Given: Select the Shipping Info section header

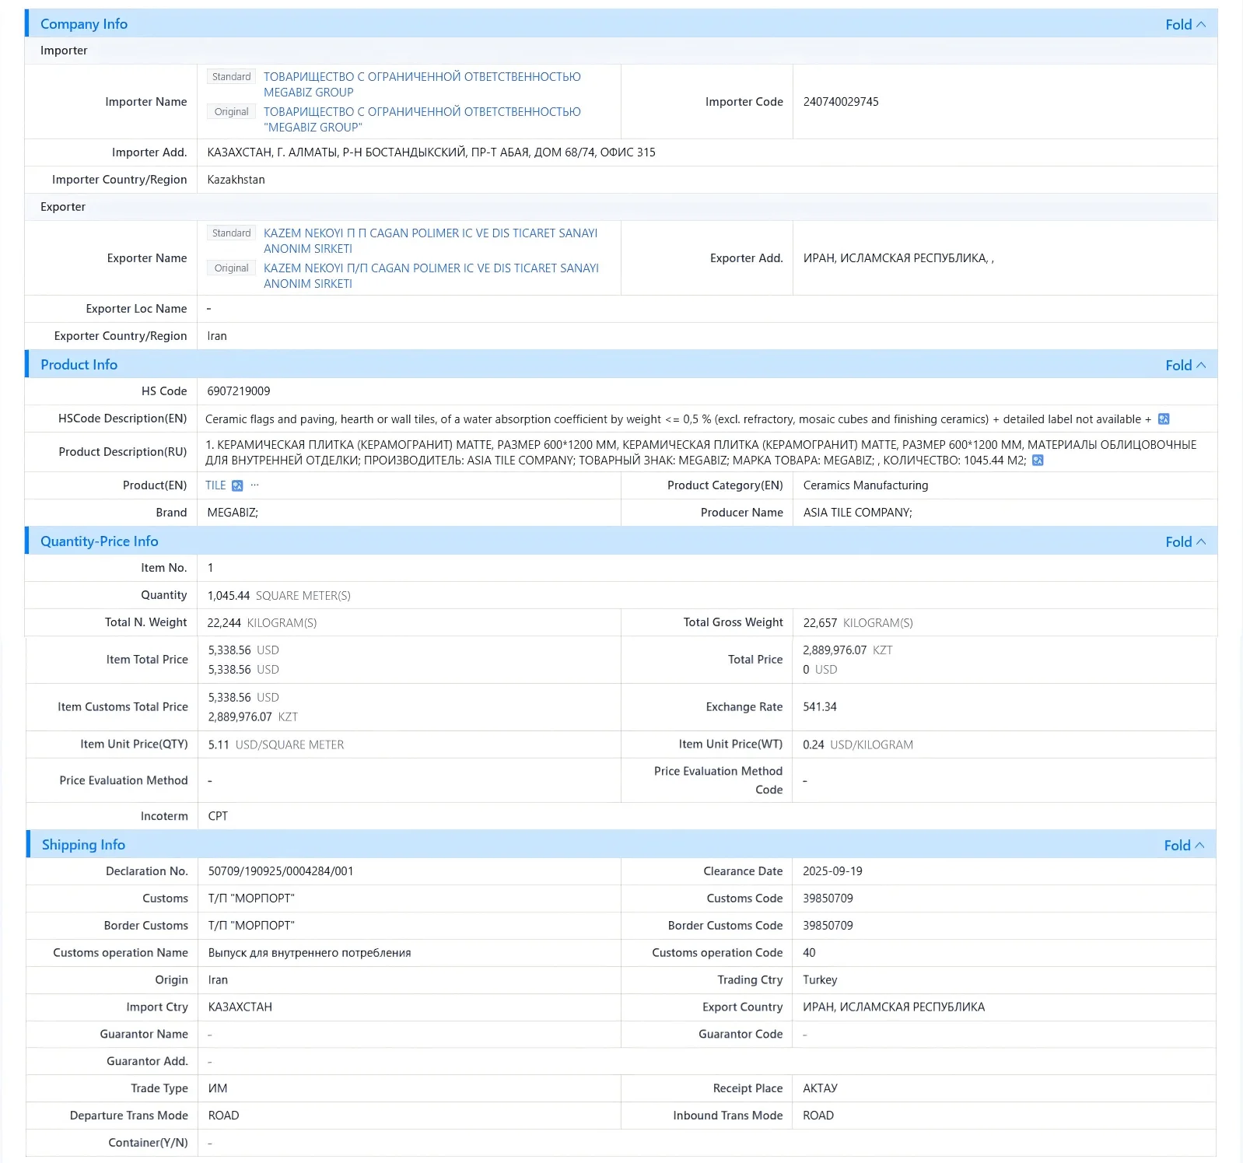Looking at the screenshot, I should [83, 845].
